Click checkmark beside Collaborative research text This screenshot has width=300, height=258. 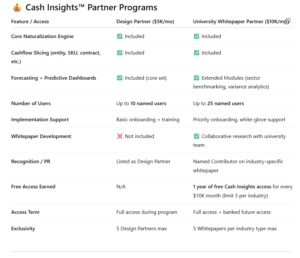coord(196,136)
